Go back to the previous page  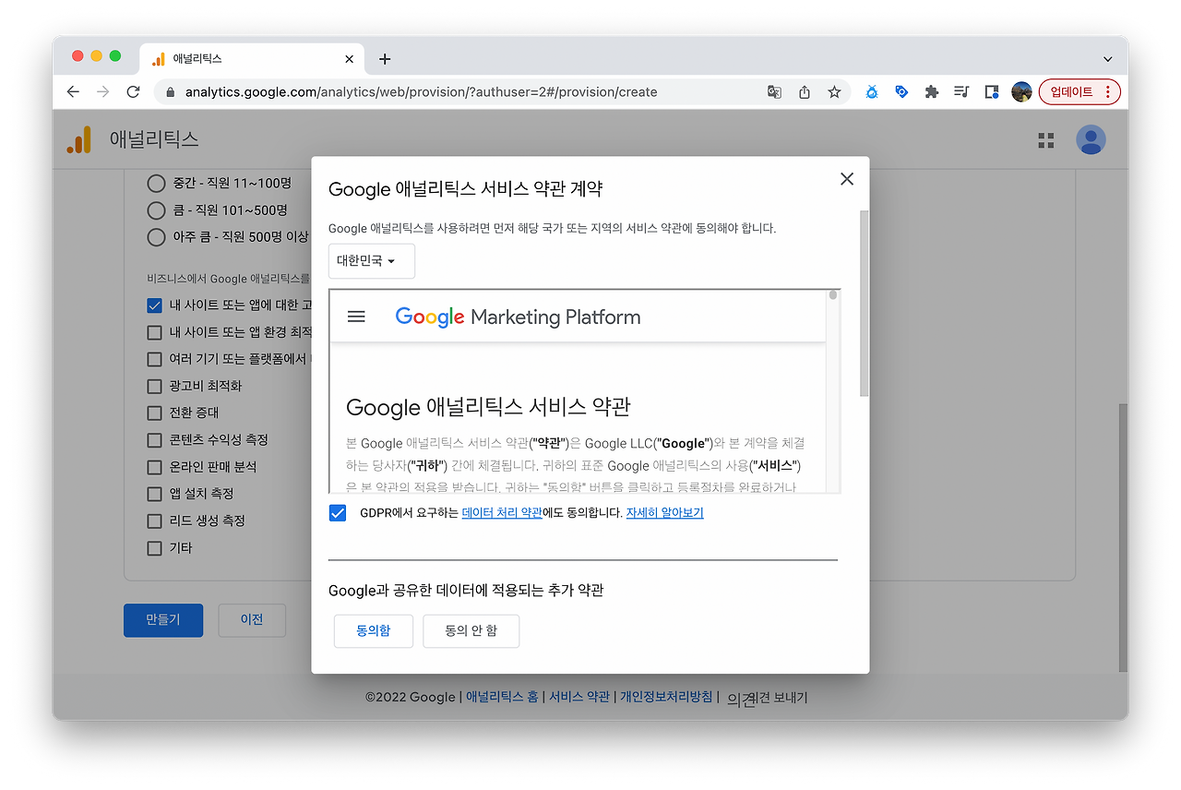[x=74, y=92]
